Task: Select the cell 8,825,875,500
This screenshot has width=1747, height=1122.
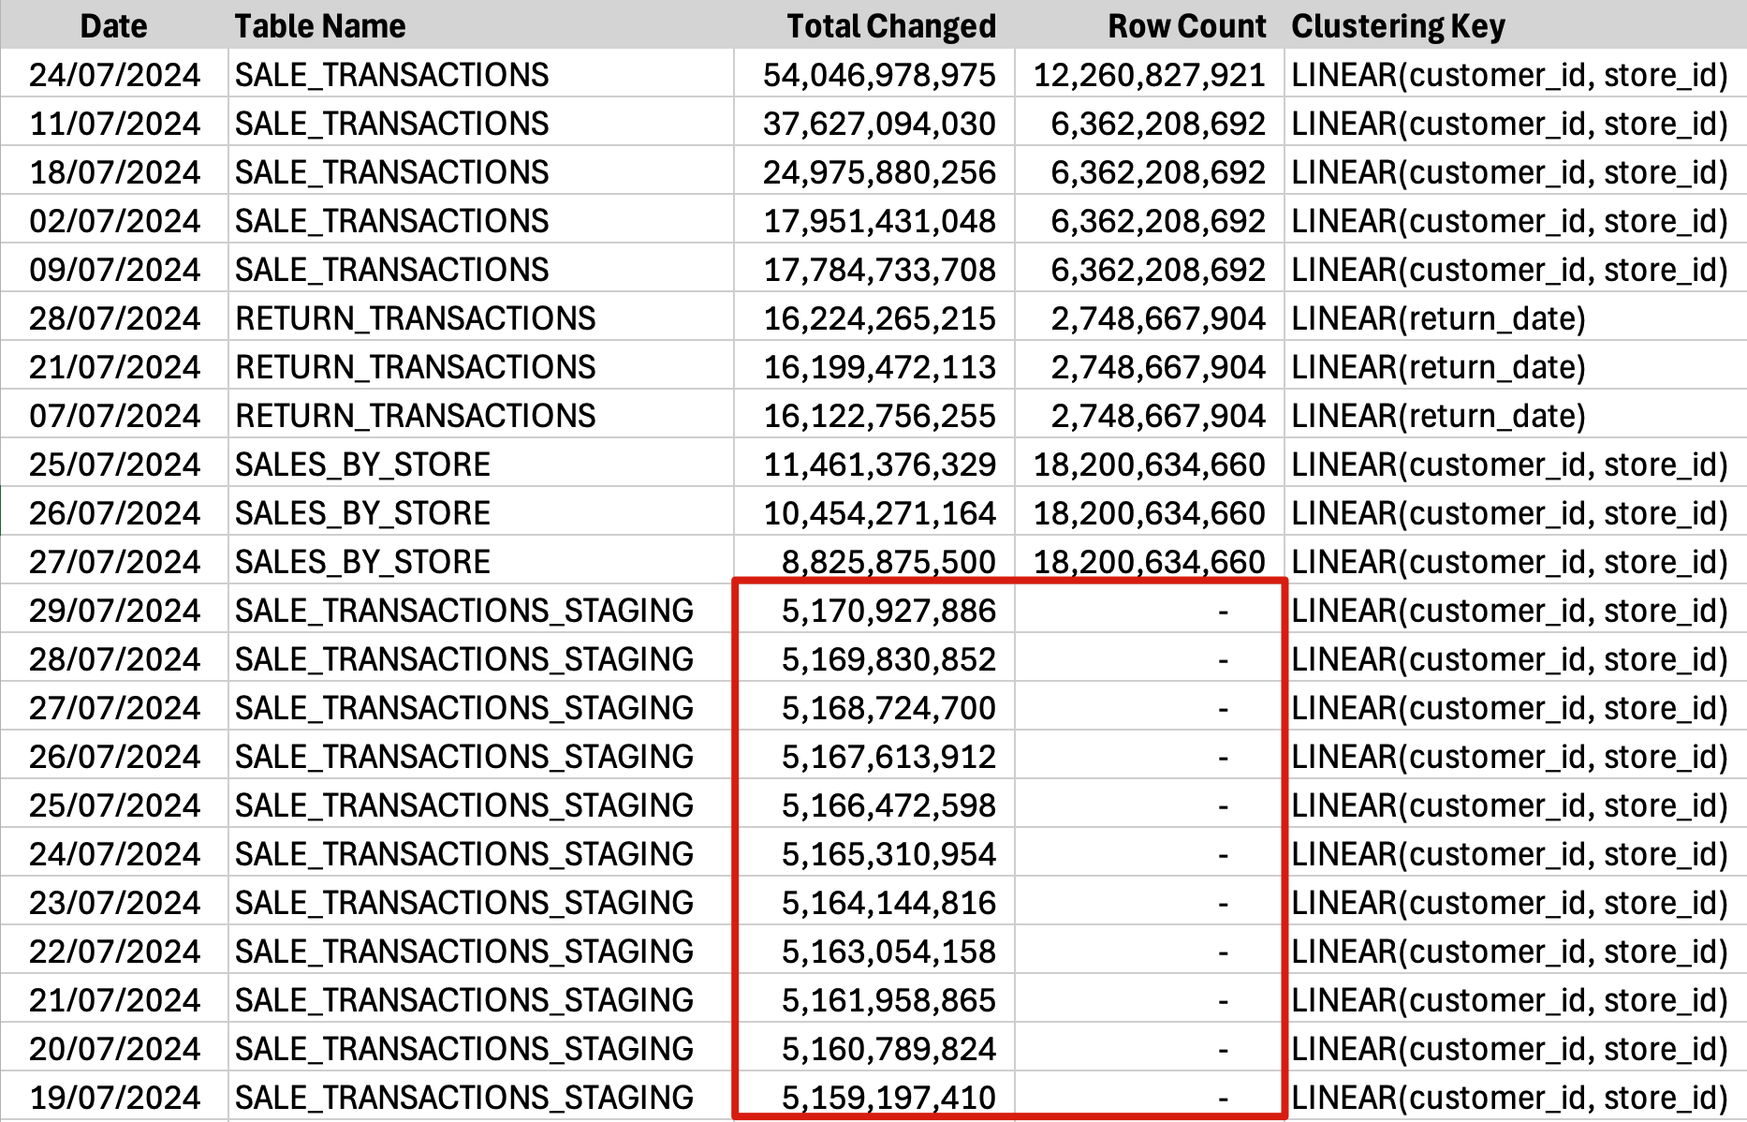Action: point(874,561)
